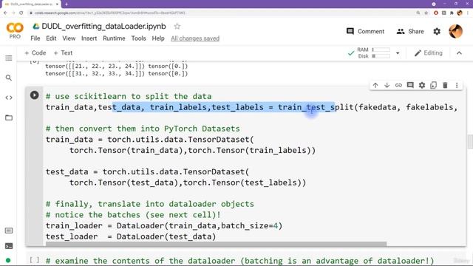Open cell editor settings gear

[422, 86]
